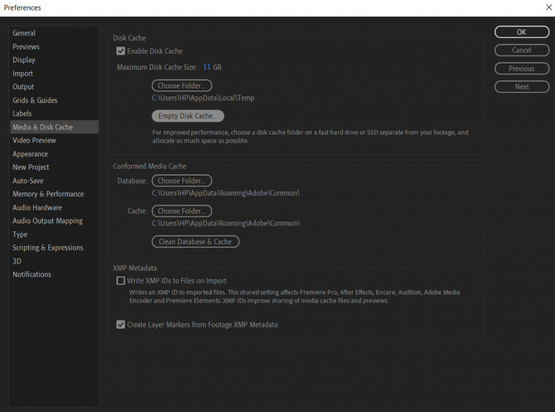Choose folder for Conformed Media Database

coord(182,181)
